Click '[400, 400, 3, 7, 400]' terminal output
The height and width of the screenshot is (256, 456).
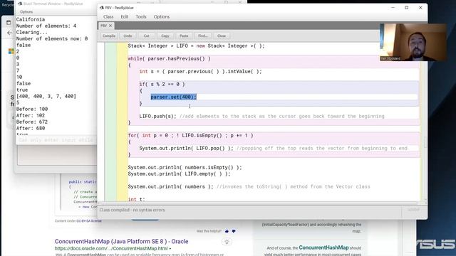[46, 96]
